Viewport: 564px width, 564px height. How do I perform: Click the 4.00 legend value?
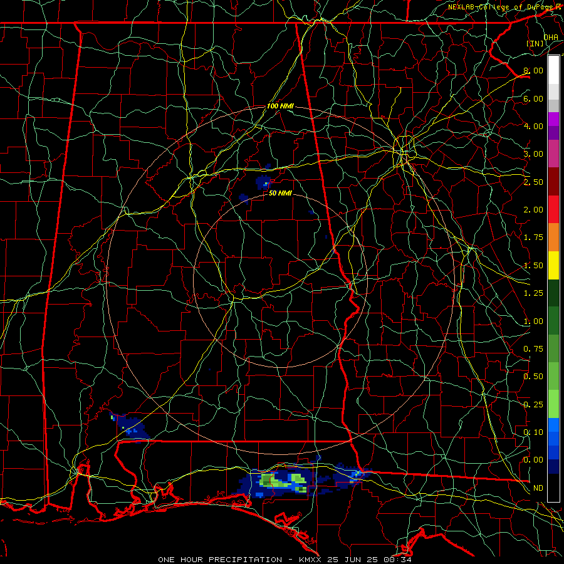point(533,126)
